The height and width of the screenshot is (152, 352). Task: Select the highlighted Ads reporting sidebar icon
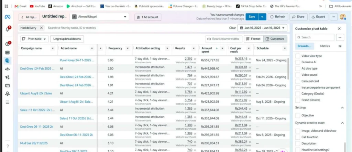(8, 61)
